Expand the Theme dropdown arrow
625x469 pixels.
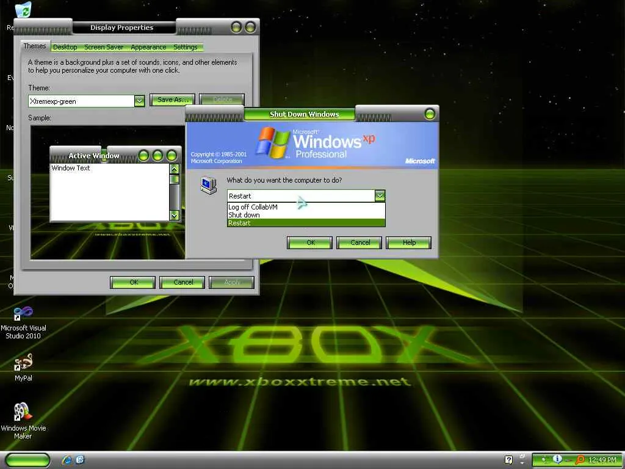pyautogui.click(x=139, y=101)
